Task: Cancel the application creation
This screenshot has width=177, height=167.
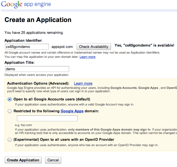Action: point(53,160)
